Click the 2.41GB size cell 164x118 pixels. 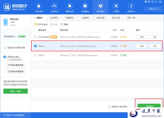(x=114, y=55)
